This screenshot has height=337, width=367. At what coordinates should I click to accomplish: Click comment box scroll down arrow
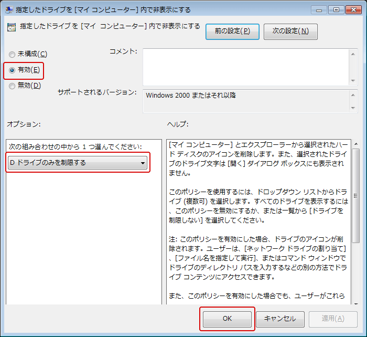(353, 81)
